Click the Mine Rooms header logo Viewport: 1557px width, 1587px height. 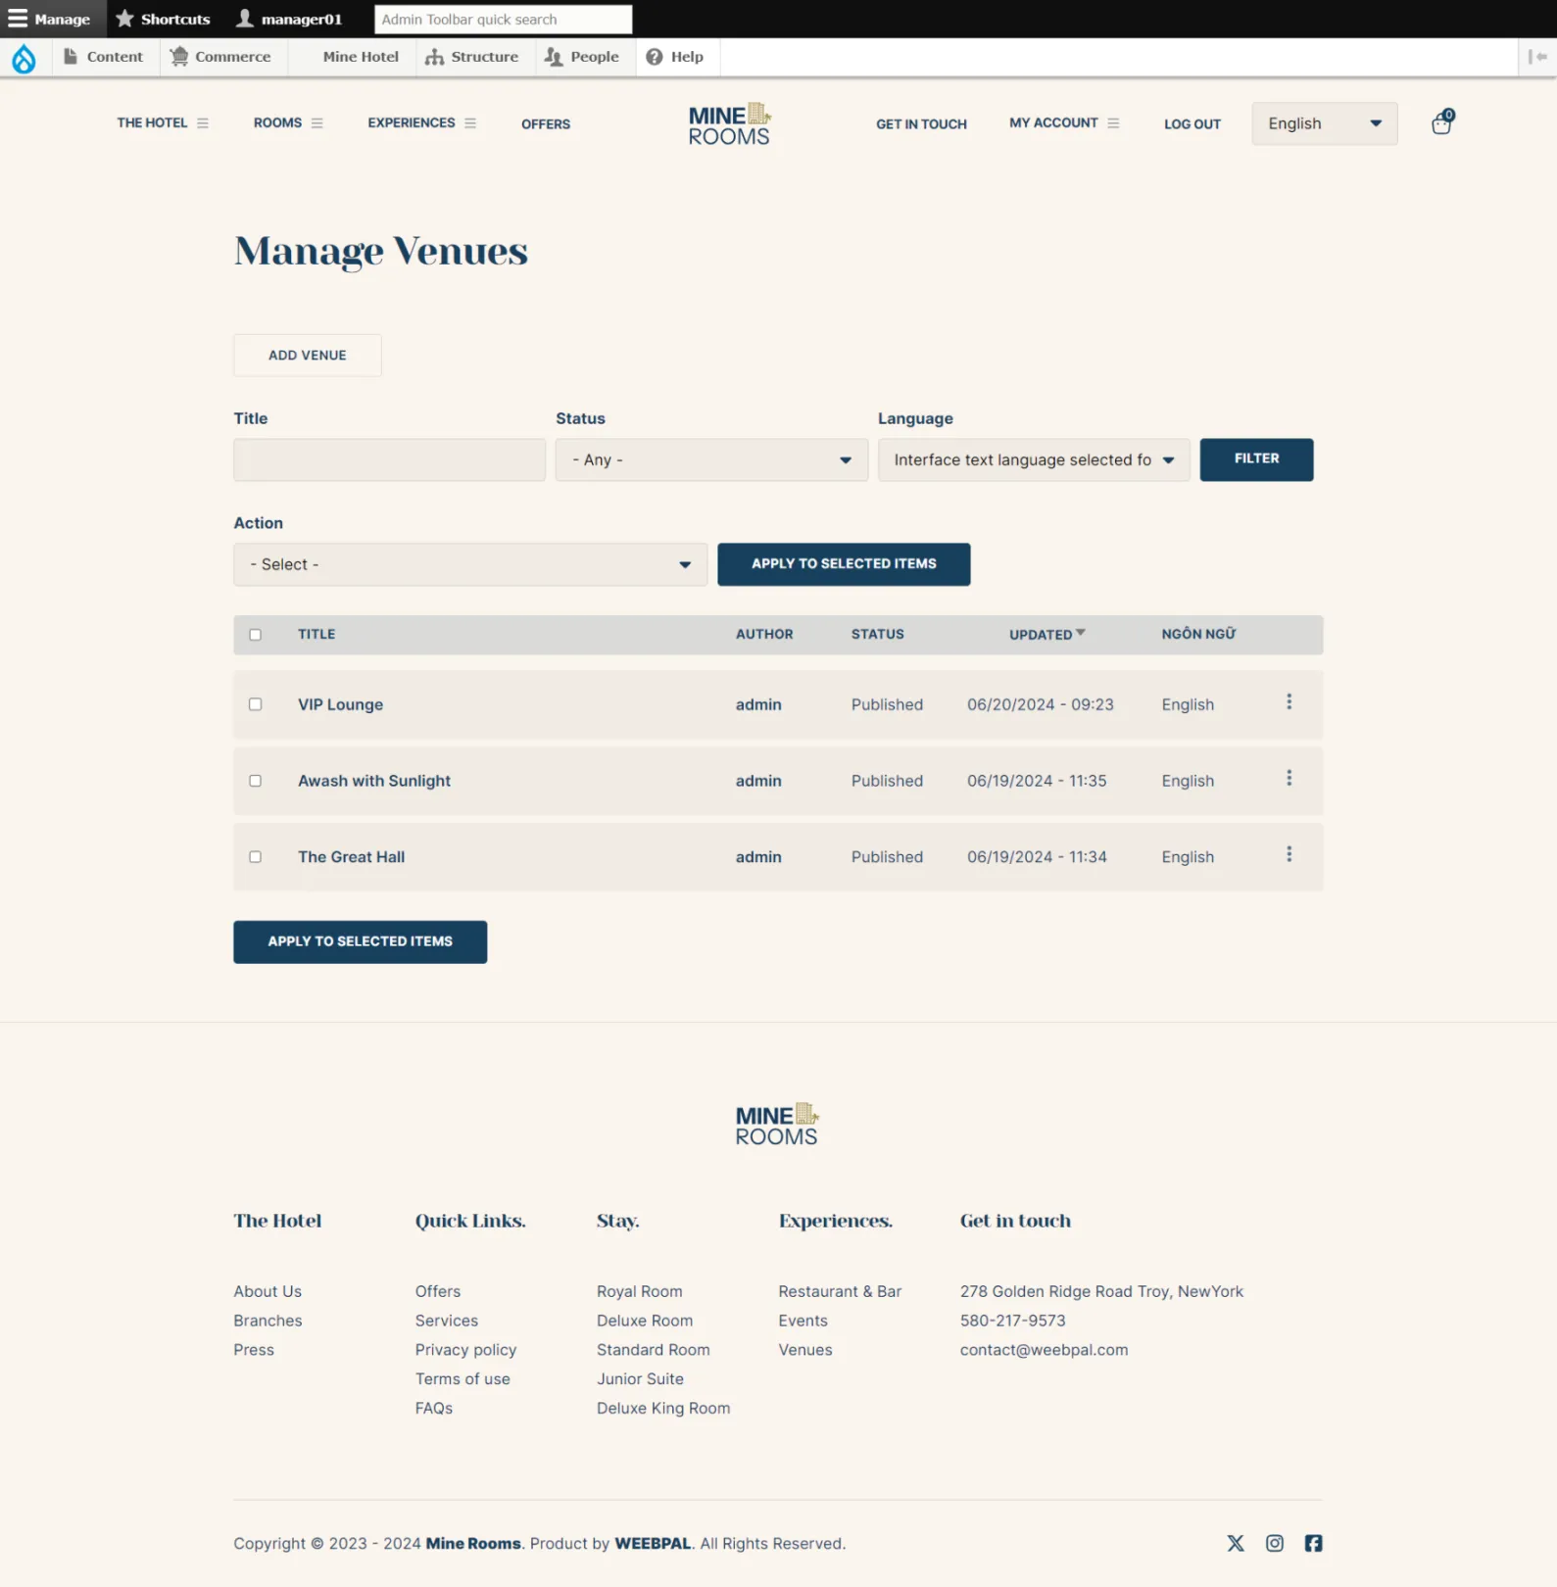[729, 124]
